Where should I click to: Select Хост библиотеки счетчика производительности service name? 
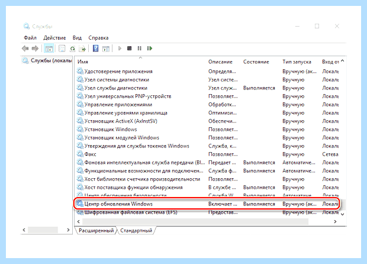tap(142, 179)
